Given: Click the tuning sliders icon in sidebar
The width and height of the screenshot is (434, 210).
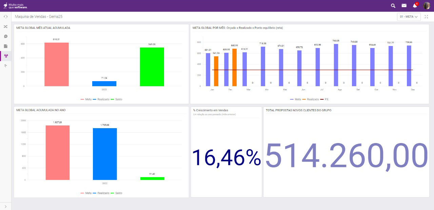Looking at the screenshot, I should [x=5, y=66].
